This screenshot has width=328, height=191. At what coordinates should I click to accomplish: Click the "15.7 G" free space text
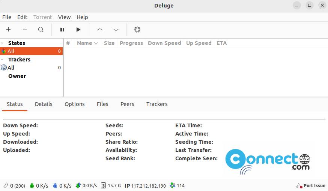coord(114,186)
